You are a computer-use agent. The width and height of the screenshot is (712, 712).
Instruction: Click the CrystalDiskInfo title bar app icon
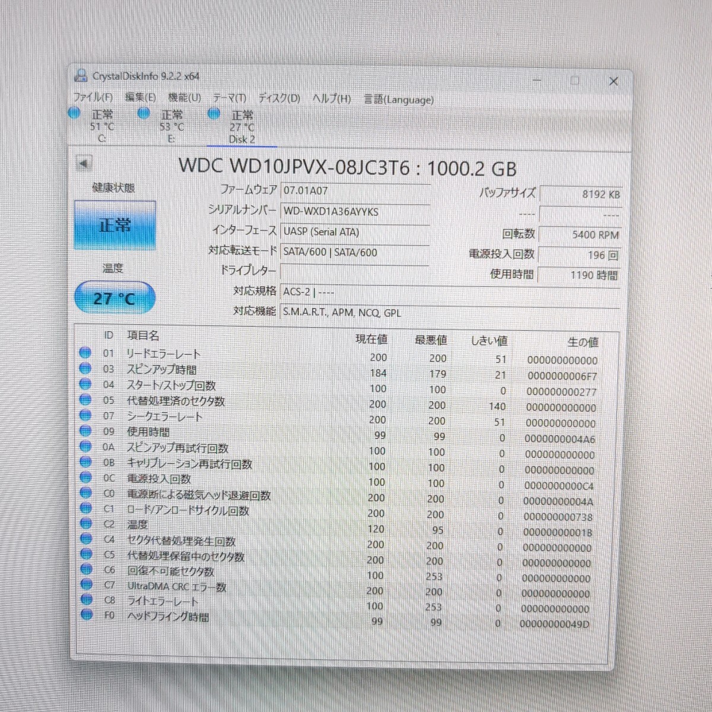[80, 75]
